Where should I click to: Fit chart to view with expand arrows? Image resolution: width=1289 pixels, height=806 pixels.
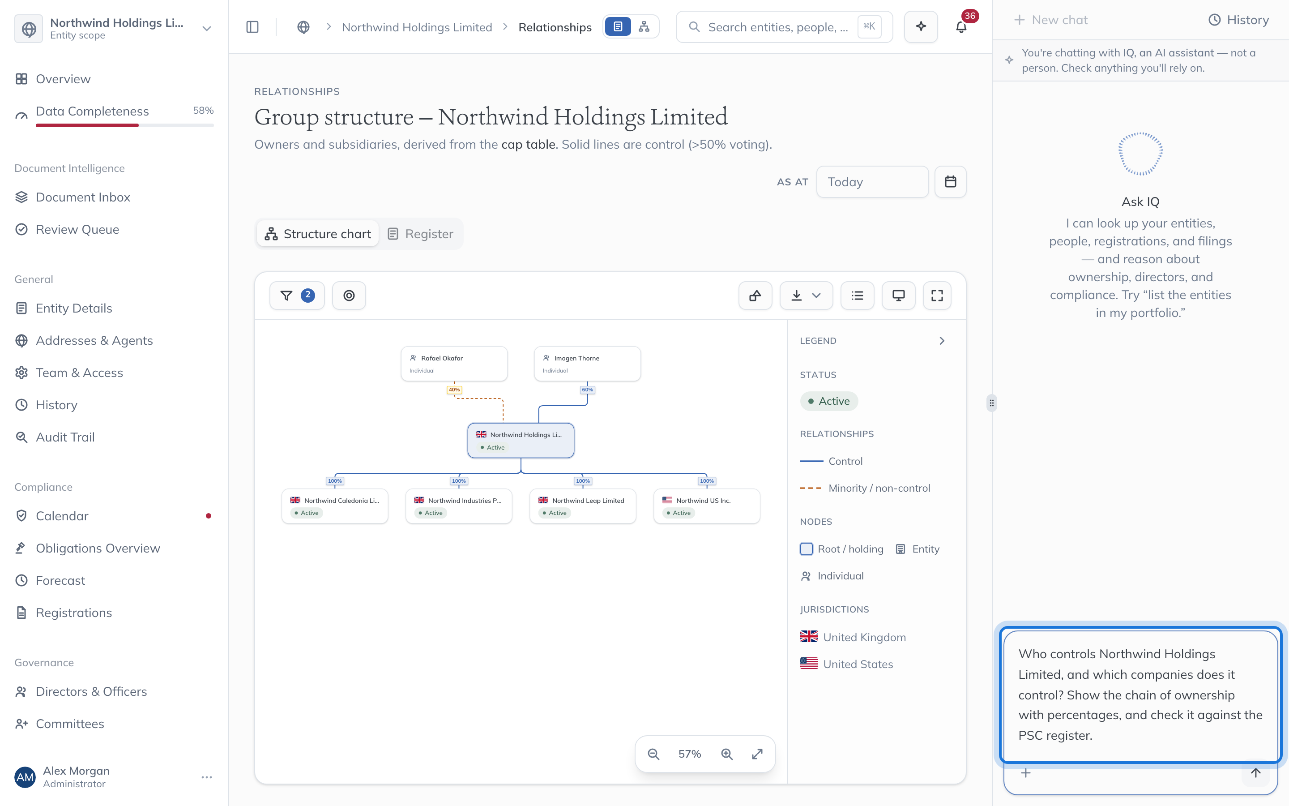pyautogui.click(x=757, y=754)
